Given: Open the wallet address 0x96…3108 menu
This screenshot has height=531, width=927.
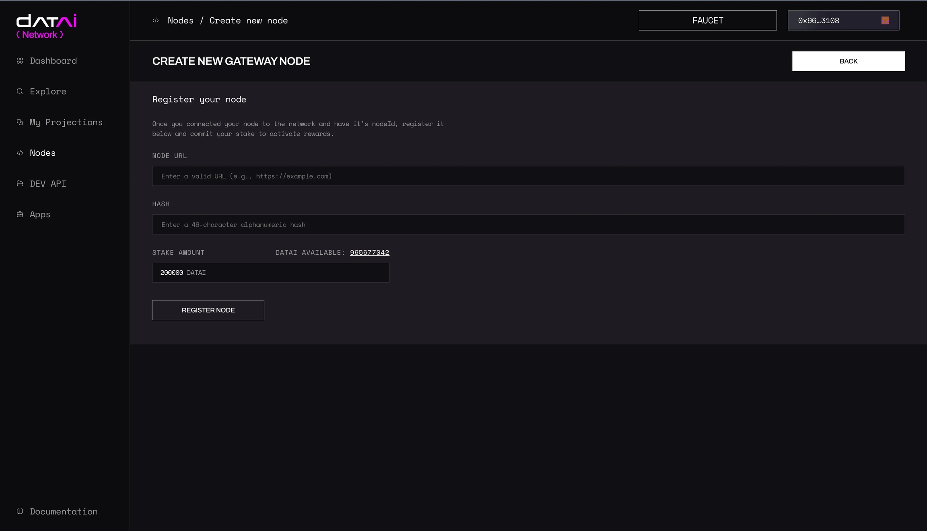Looking at the screenshot, I should (818, 21).
